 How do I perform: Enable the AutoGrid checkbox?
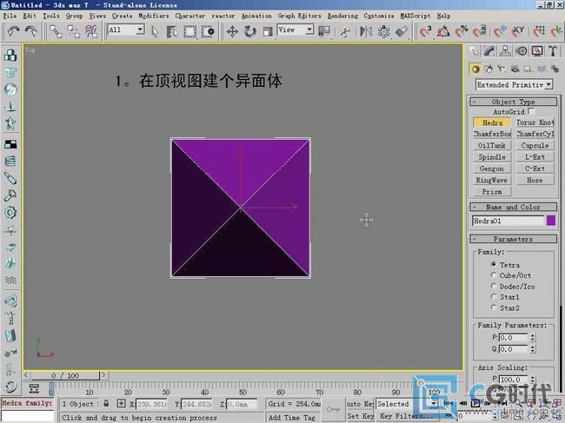532,112
